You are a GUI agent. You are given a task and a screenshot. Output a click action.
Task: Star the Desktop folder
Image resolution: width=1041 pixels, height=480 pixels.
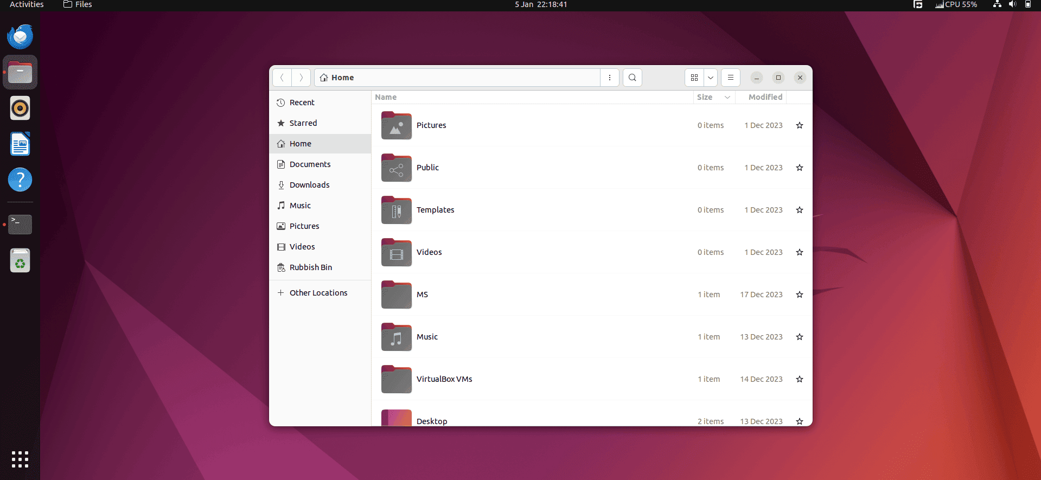pyautogui.click(x=800, y=421)
